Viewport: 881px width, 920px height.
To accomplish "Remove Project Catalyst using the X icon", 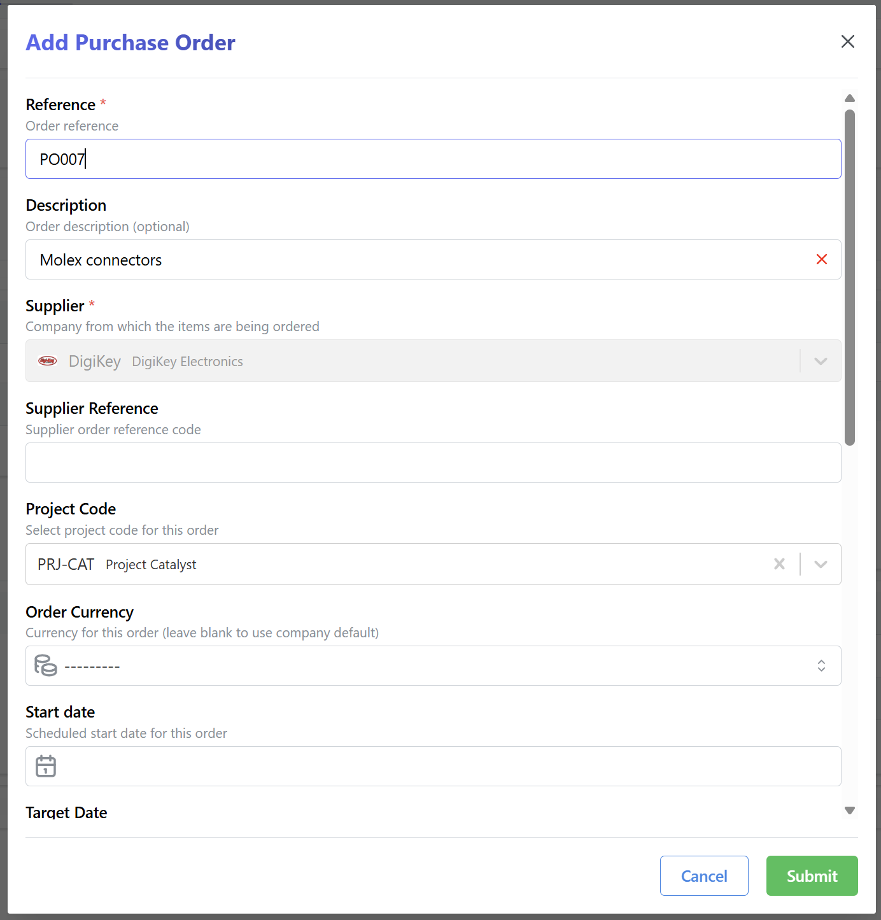I will (x=779, y=564).
